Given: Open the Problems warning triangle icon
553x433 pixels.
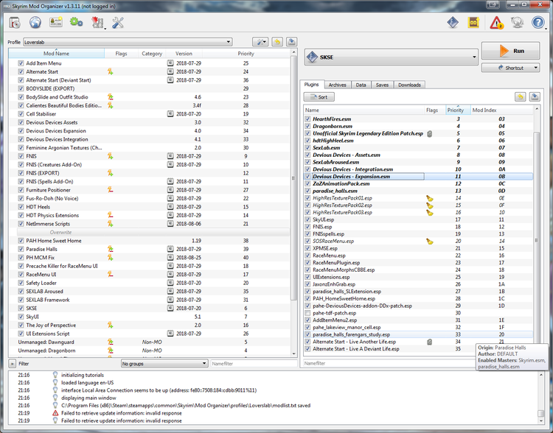Looking at the screenshot, I should tap(496, 23).
